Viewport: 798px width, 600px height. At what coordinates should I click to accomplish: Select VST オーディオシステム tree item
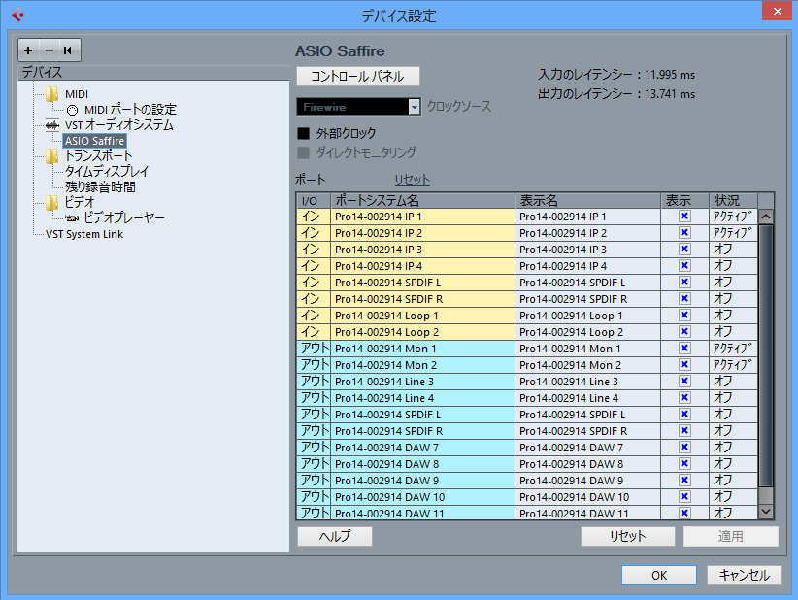(x=119, y=125)
